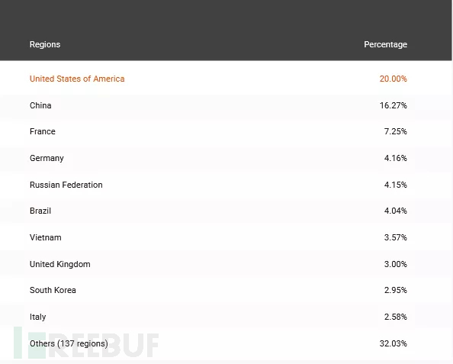Click the Regions column header

[x=45, y=44]
